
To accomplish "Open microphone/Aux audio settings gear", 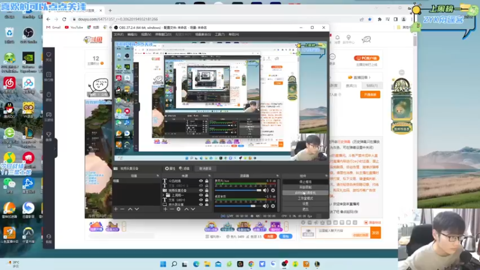I will click(273, 190).
